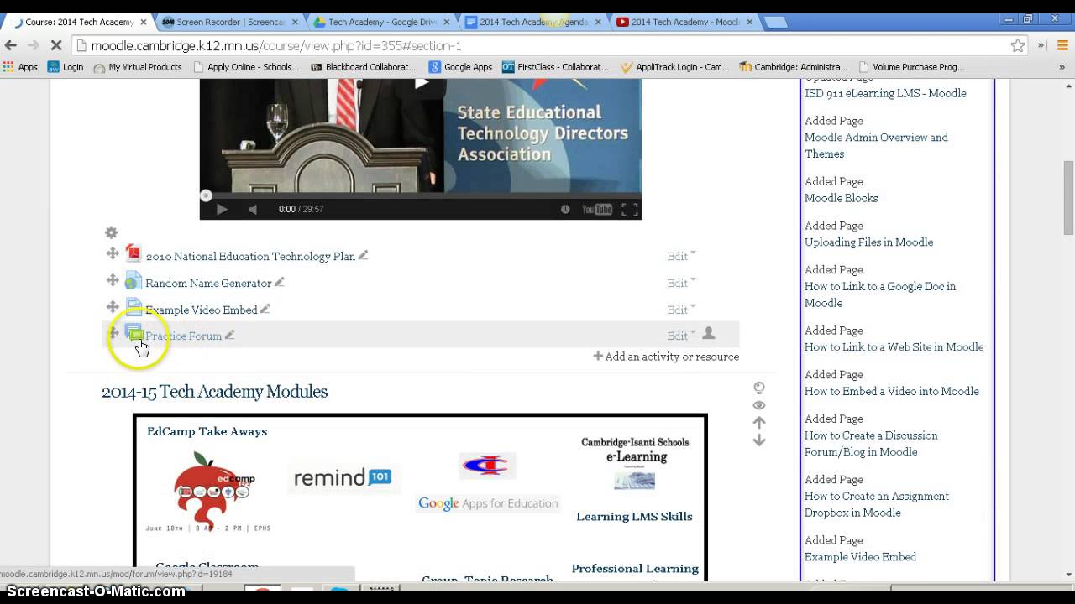Click pencil icon next to Practice Forum
Screen dimensions: 1075x604
pyautogui.click(x=229, y=335)
